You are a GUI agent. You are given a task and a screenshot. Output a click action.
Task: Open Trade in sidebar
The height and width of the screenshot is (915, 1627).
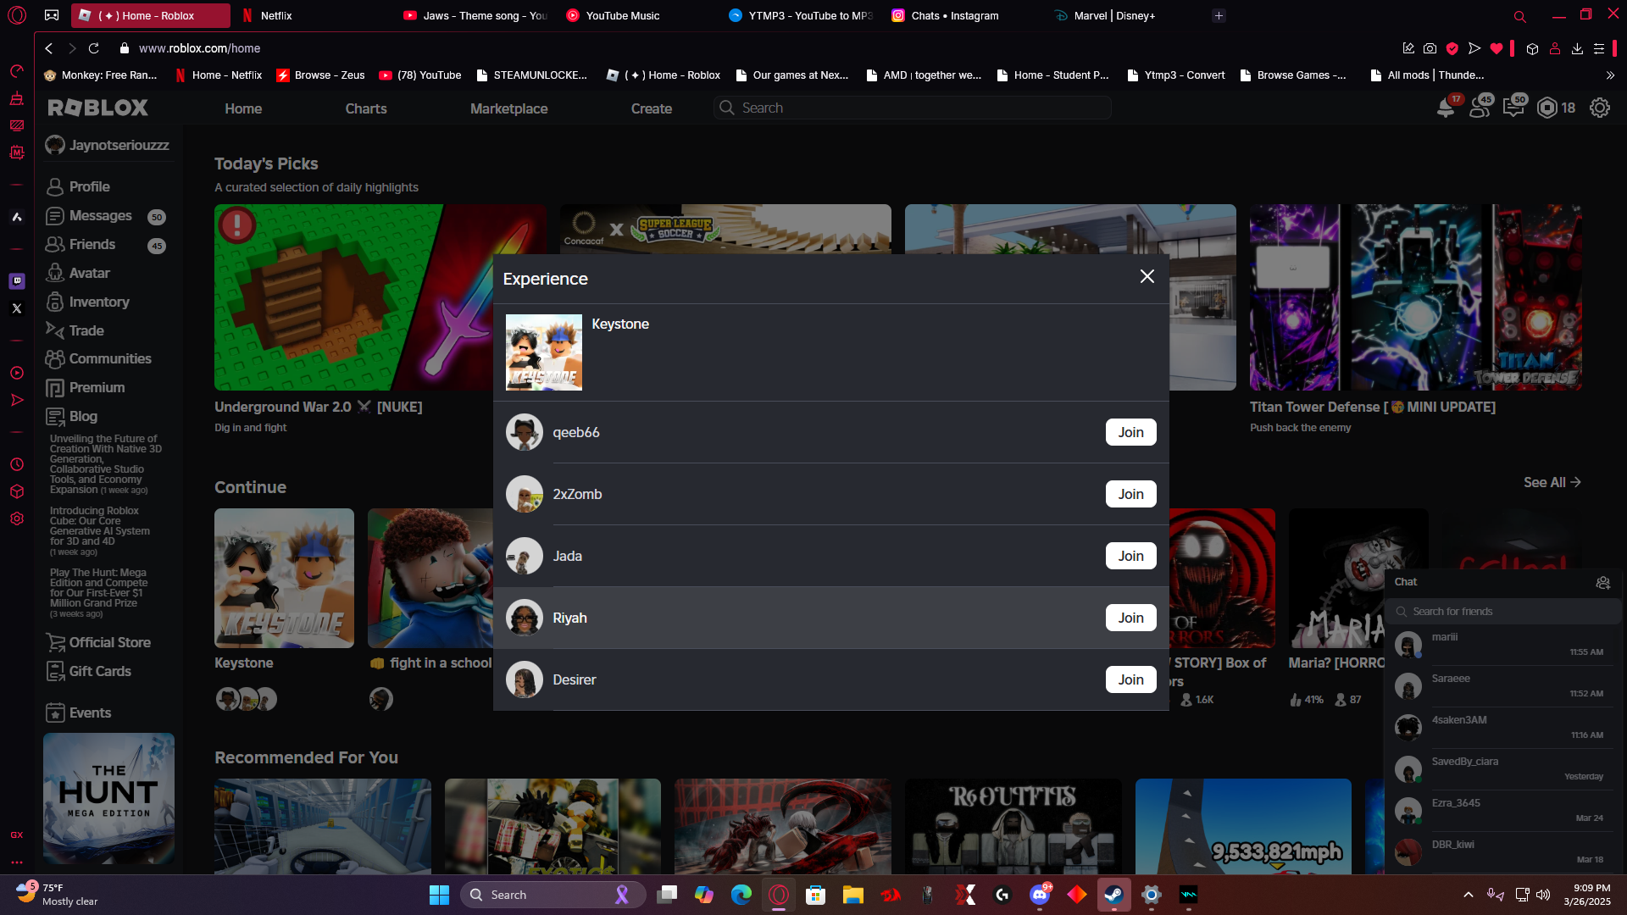pos(86,330)
